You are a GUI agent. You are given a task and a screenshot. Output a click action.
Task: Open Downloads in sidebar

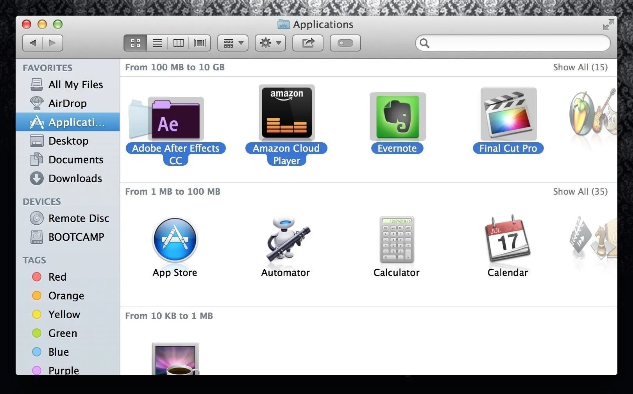(x=68, y=178)
